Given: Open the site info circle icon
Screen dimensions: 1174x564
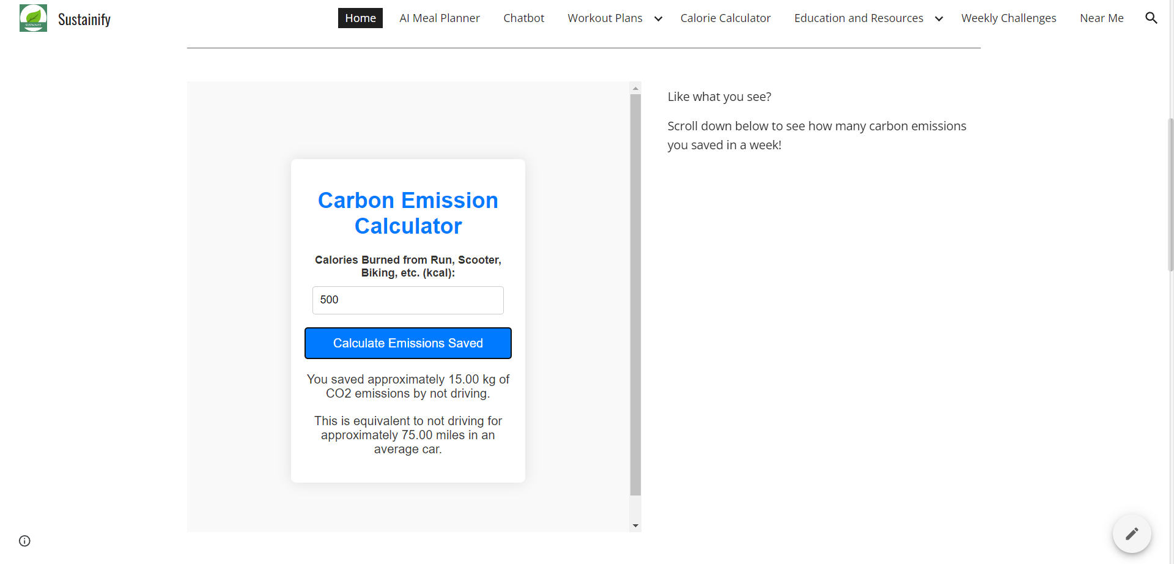Looking at the screenshot, I should coord(24,541).
